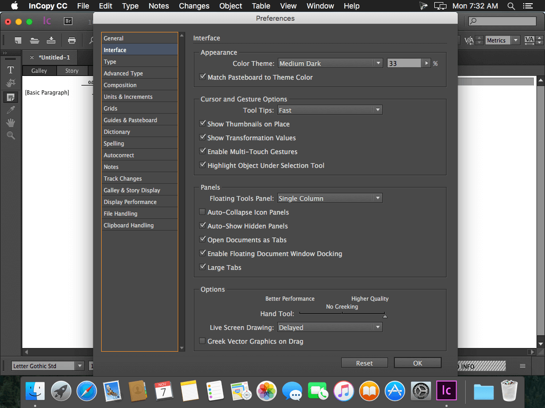Click the kerning VA icon
Image resolution: width=545 pixels, height=408 pixels.
(469, 40)
